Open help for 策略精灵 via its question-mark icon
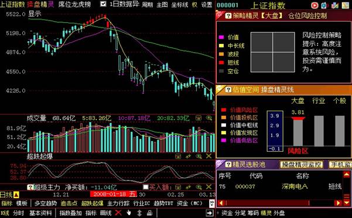Image resolution: width=352 pixels, height=218 pixels. [x=228, y=16]
